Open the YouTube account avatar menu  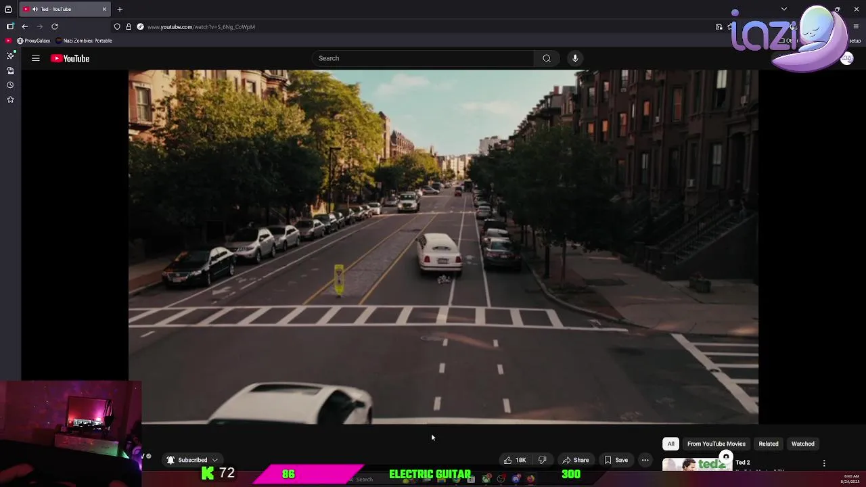846,59
